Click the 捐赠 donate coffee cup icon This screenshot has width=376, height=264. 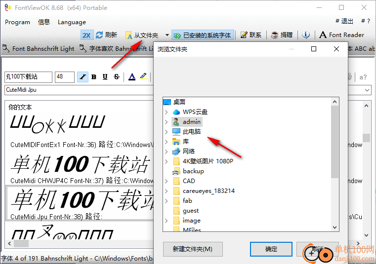click(x=275, y=35)
